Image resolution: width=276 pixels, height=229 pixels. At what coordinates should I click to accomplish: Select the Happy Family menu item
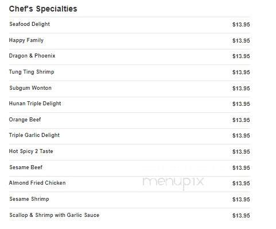(26, 40)
